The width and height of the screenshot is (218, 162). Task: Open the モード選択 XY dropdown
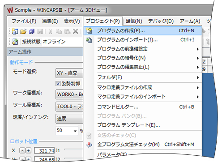(69, 73)
